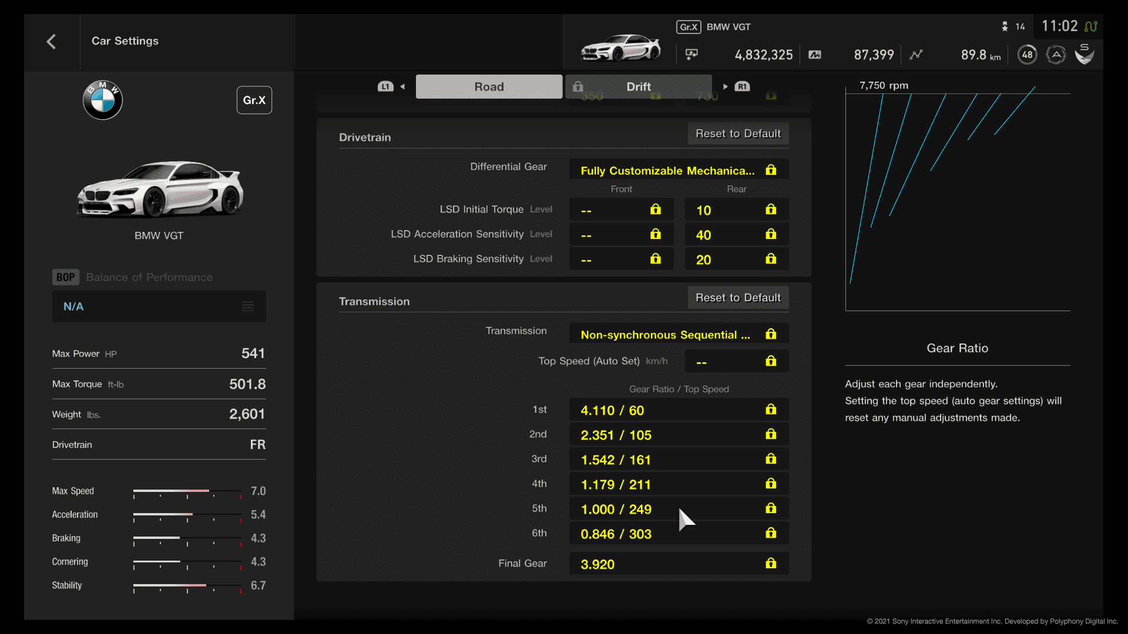Viewport: 1128px width, 634px height.
Task: Click the back navigation arrow icon
Action: [x=51, y=41]
